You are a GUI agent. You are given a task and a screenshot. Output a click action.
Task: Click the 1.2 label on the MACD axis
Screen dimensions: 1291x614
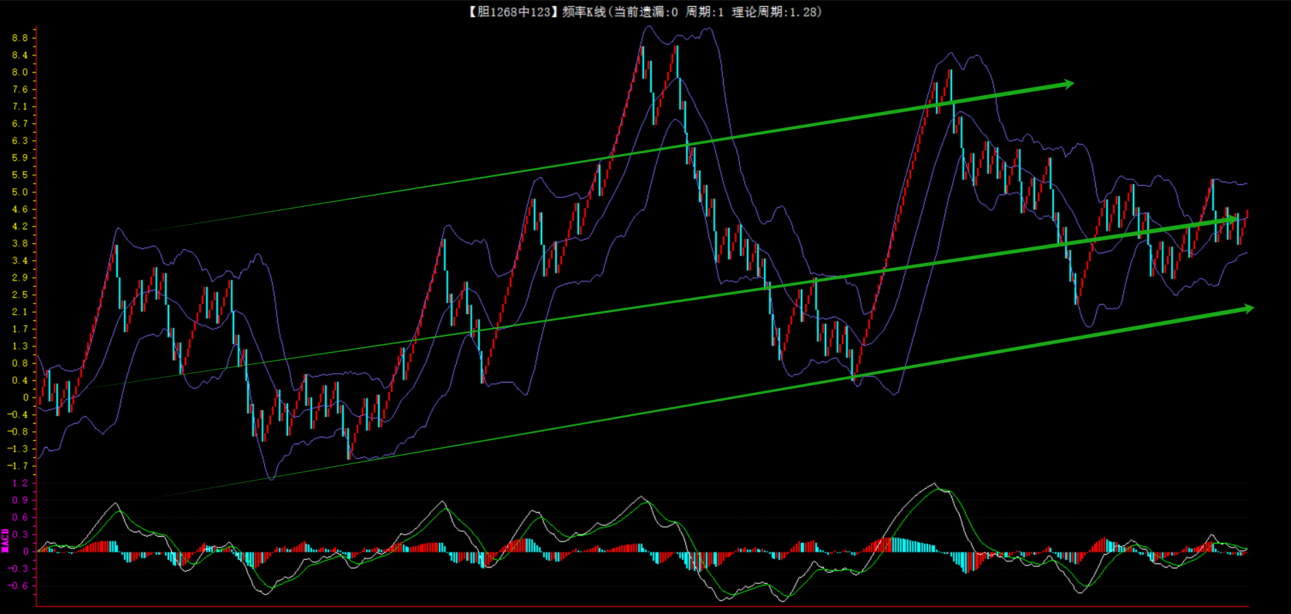click(20, 483)
